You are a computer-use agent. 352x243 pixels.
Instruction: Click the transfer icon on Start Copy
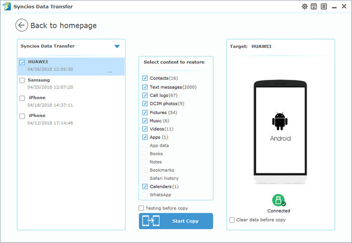click(x=151, y=221)
